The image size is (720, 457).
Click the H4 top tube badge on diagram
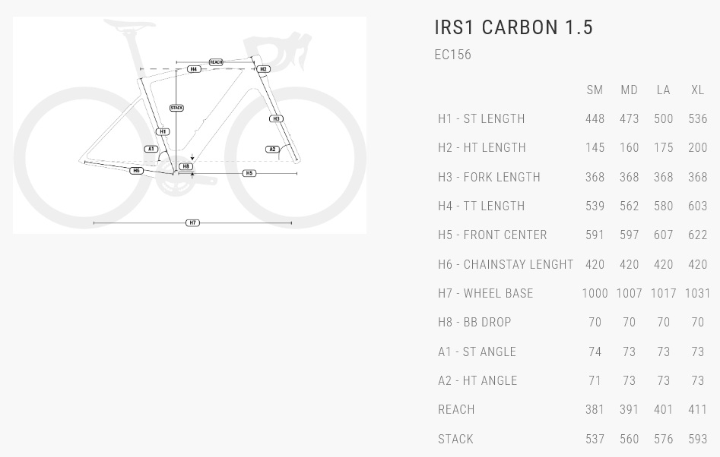pyautogui.click(x=194, y=69)
